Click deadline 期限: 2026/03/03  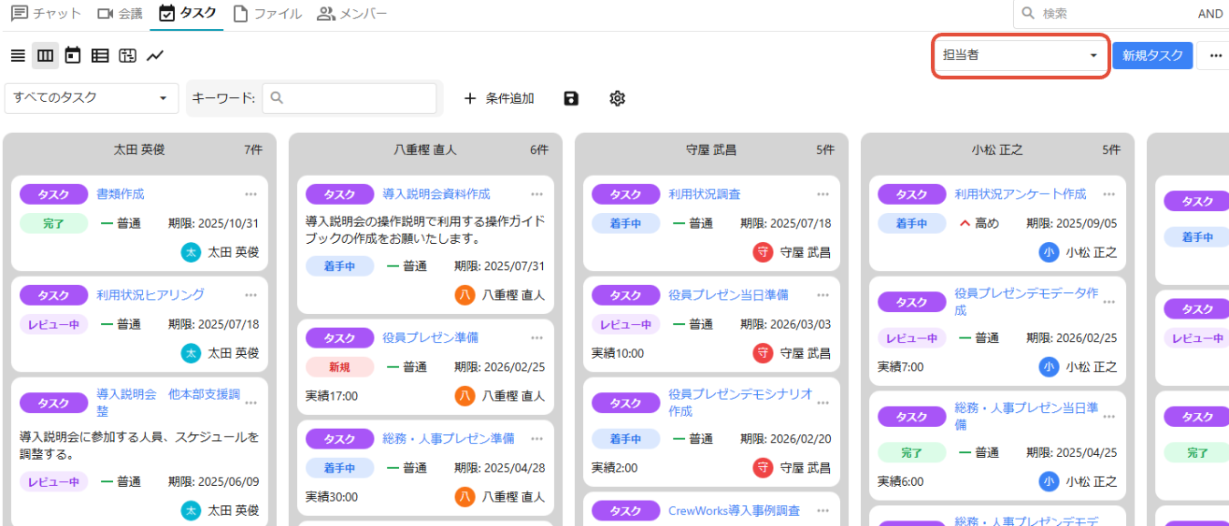pos(785,324)
